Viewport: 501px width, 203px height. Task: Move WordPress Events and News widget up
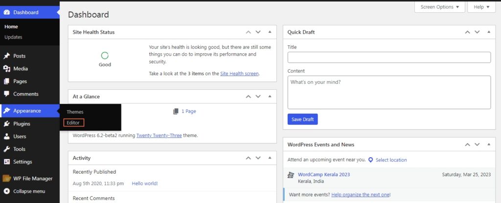pos(467,144)
